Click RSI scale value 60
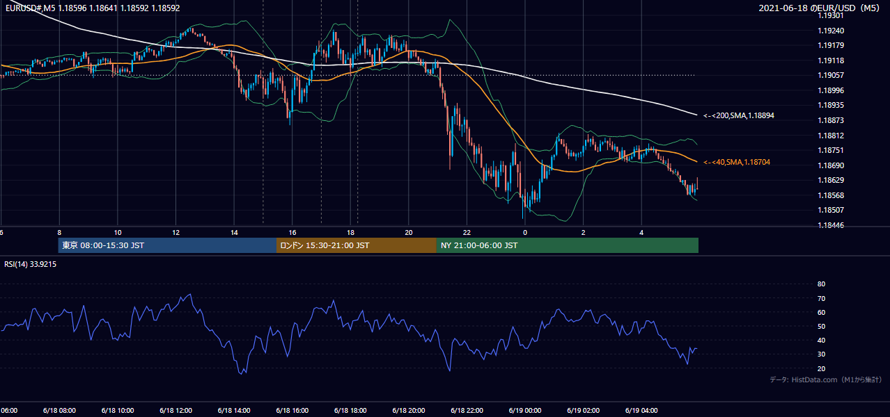 click(821, 312)
